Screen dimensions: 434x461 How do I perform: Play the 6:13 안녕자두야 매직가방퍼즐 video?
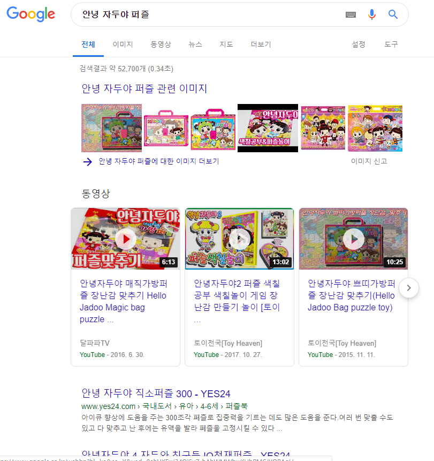pos(126,239)
